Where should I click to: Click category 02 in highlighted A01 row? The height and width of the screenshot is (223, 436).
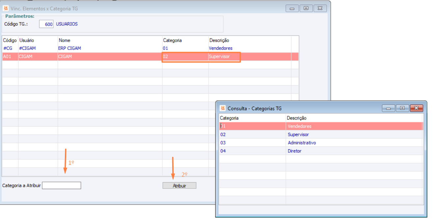pos(165,57)
